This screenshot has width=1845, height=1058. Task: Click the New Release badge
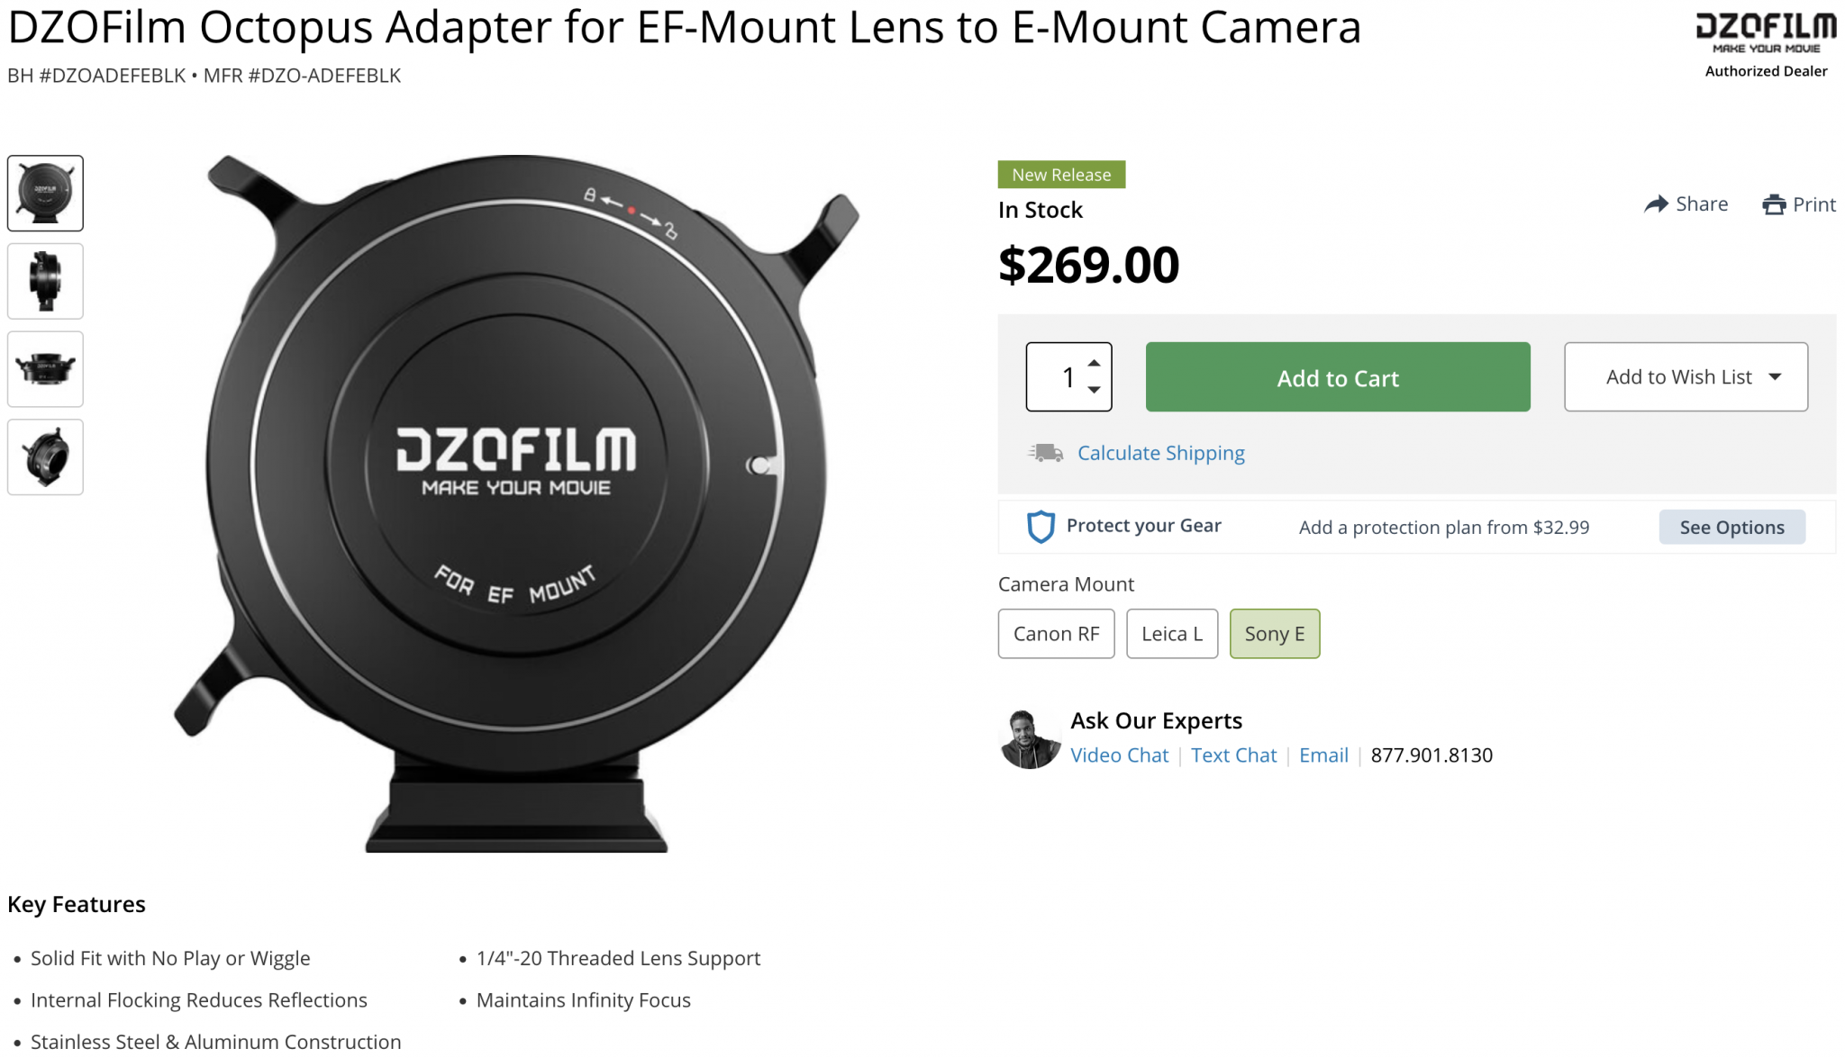(1061, 174)
